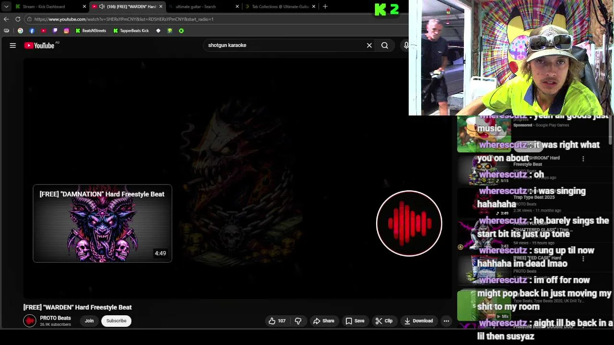This screenshot has width=614, height=345.
Task: Open the Facebook bookmark icon
Action: tap(32, 31)
